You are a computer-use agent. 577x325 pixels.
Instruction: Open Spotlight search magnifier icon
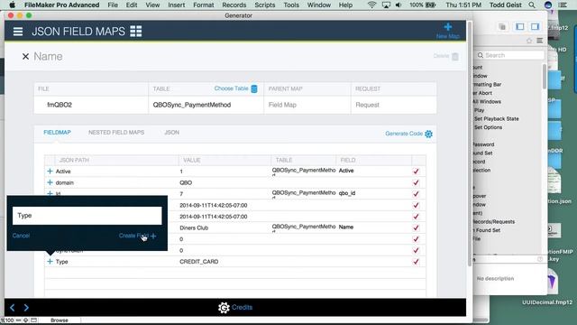pos(532,5)
